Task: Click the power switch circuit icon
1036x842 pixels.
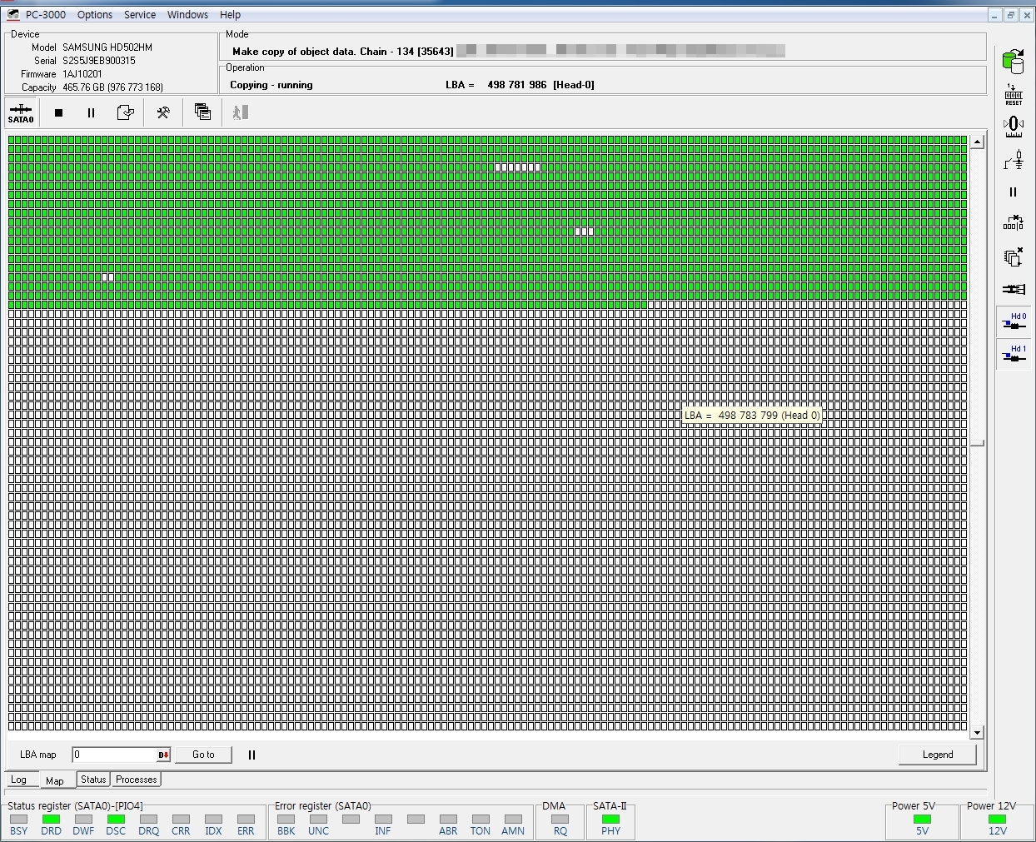Action: point(1014,158)
